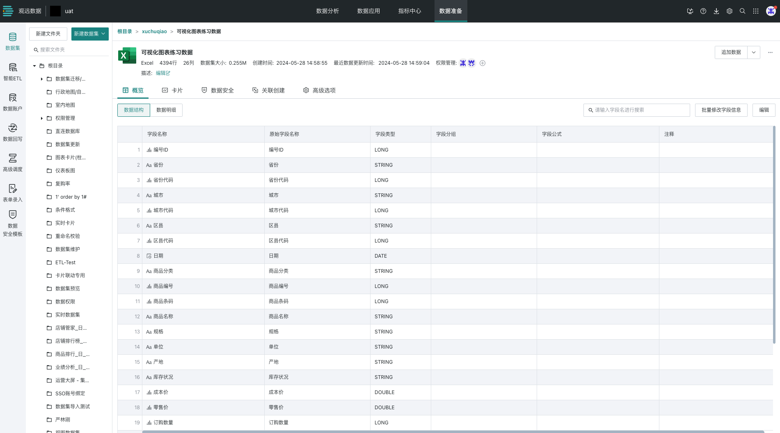Click the 编辑 description link

point(162,73)
